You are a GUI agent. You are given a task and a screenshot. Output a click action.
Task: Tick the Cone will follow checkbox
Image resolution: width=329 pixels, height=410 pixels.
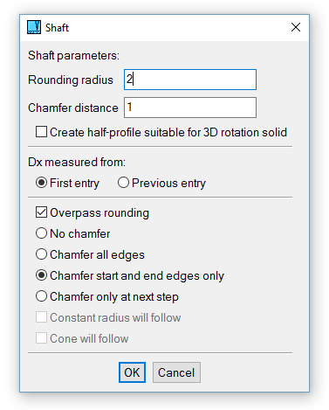(x=41, y=338)
